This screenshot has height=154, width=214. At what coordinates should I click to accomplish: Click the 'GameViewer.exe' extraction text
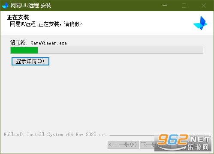pyautogui.click(x=48, y=43)
